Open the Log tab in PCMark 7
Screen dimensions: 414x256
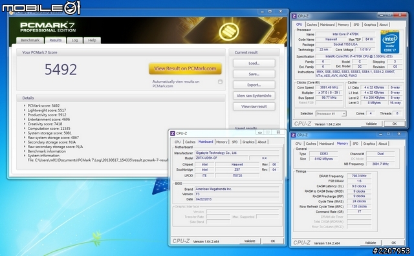(x=75, y=40)
